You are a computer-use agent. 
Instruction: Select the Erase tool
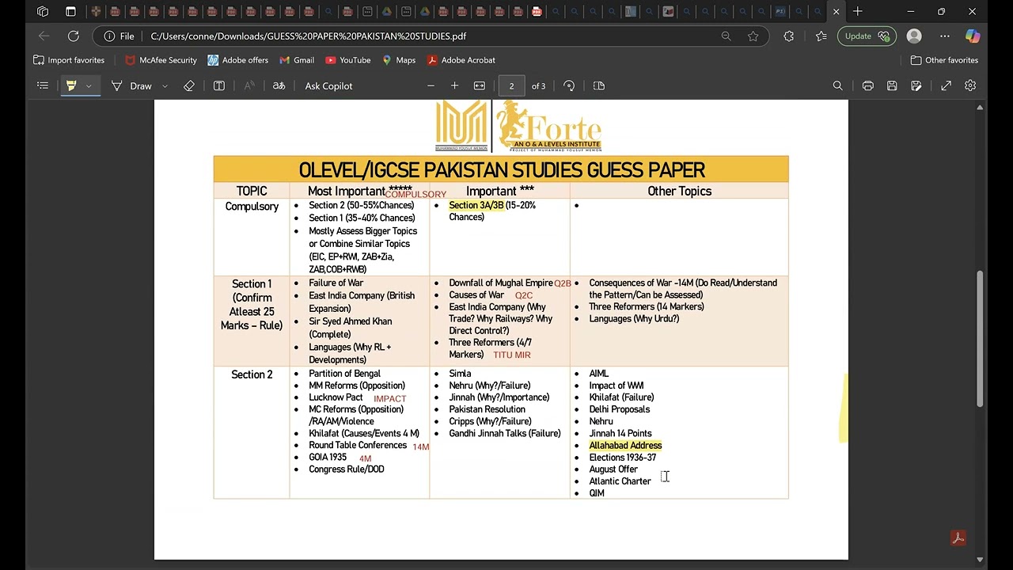(189, 85)
